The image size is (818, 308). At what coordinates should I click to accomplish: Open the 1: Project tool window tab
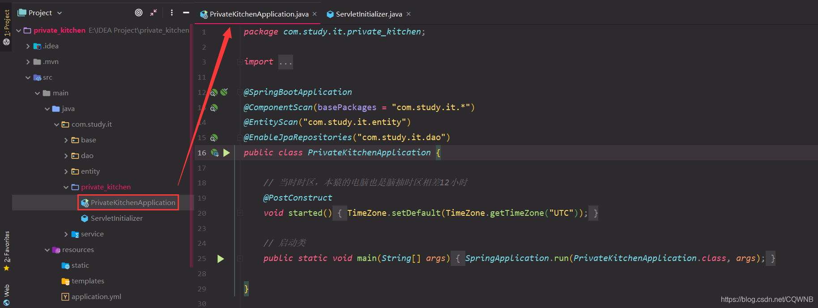6,22
